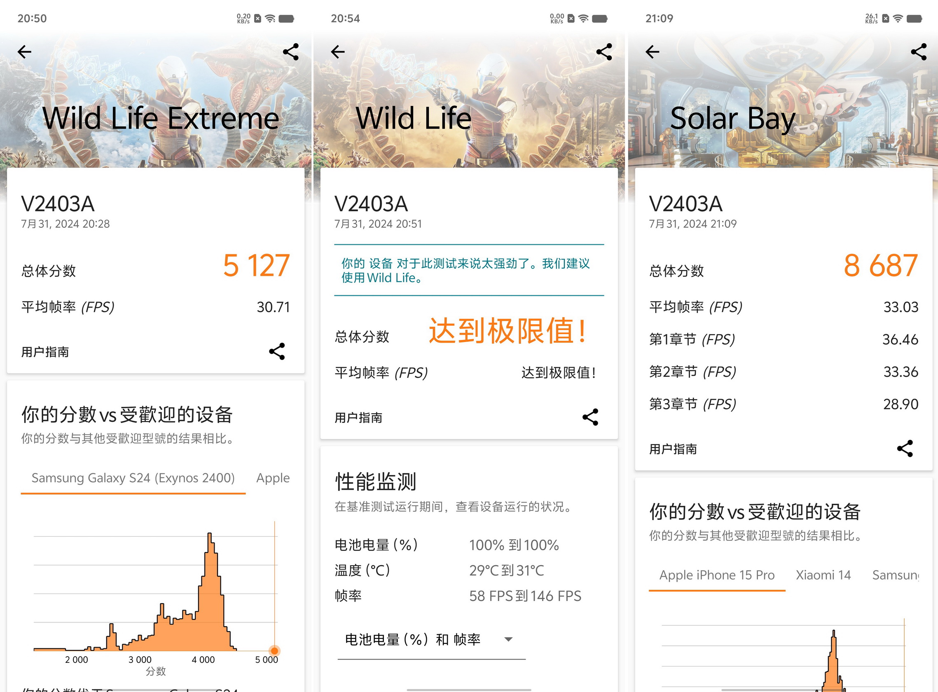The height and width of the screenshot is (692, 938).
Task: Tap Wi-Fi icon in 20:54 status bar
Action: tap(583, 19)
